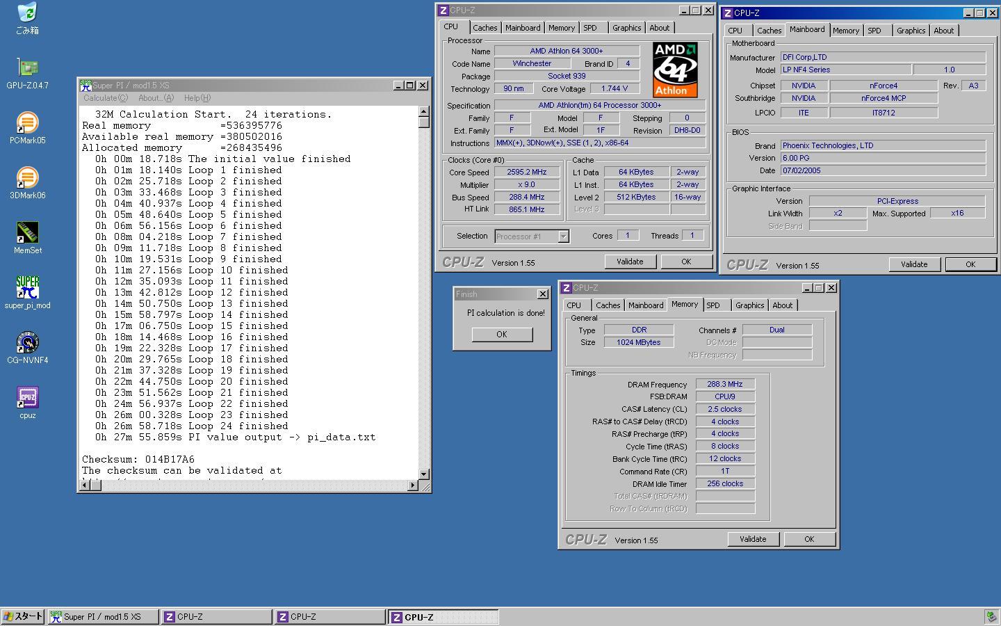Activate second CPU-Z taskbar button
This screenshot has width=1001, height=626.
pos(329,616)
